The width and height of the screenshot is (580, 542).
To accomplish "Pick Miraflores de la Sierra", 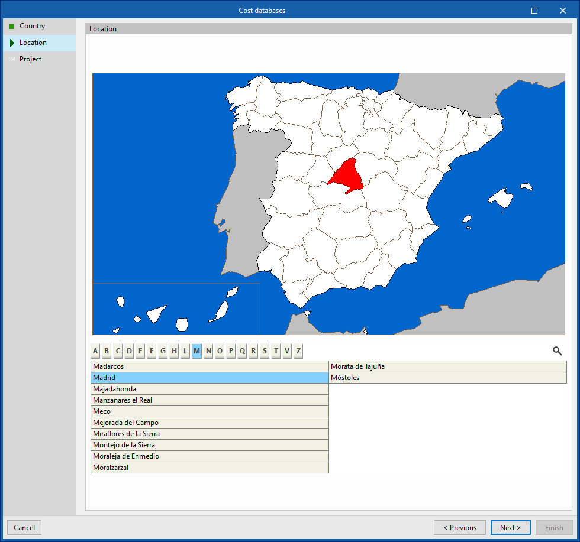I will 210,434.
